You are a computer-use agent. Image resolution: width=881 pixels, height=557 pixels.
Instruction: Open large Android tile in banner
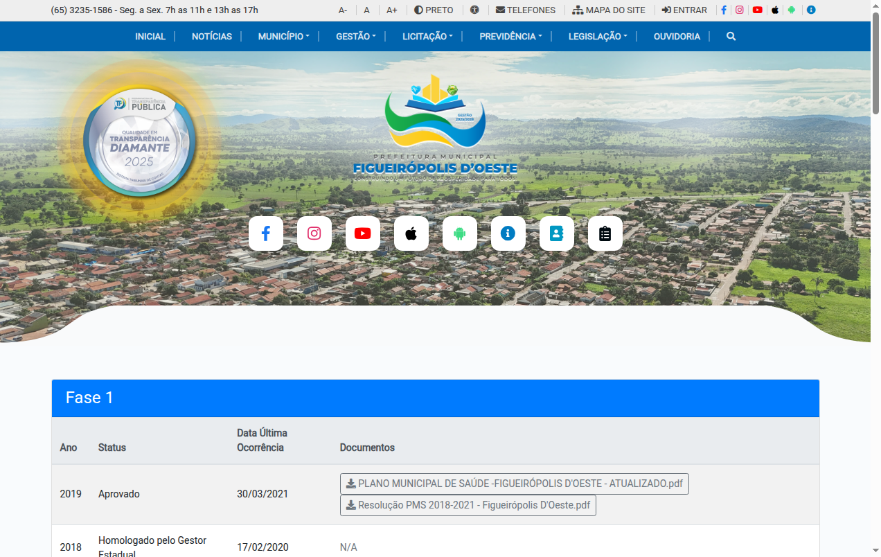(460, 233)
